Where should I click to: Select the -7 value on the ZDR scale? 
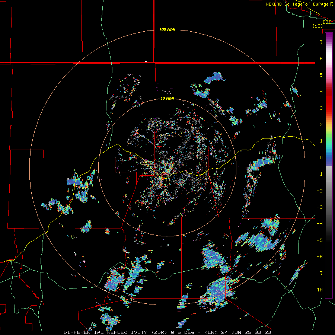pos(320,273)
